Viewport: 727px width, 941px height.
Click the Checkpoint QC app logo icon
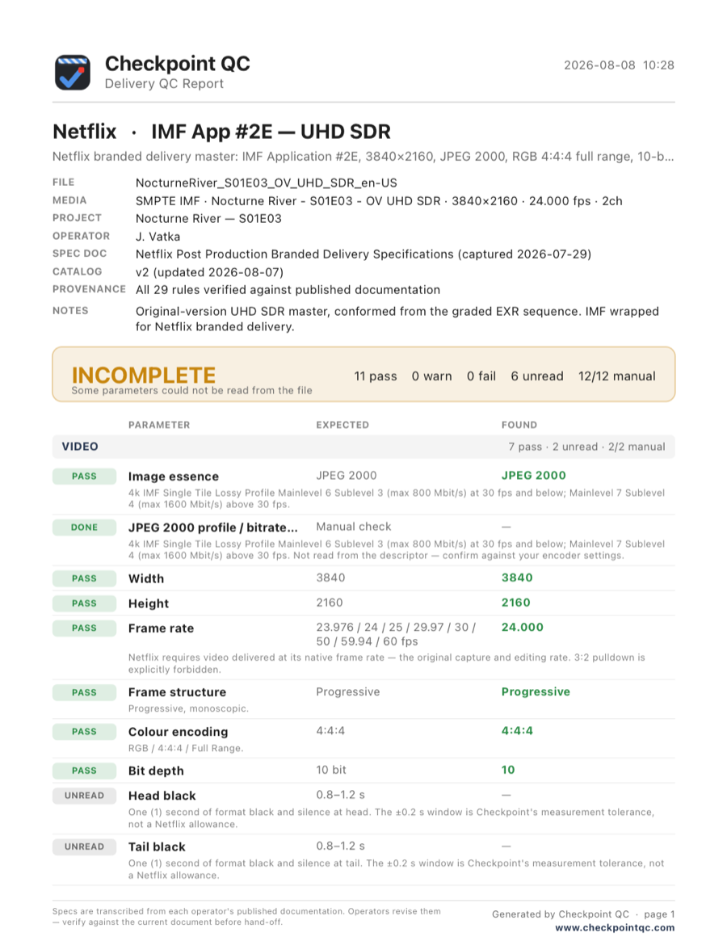pyautogui.click(x=73, y=73)
